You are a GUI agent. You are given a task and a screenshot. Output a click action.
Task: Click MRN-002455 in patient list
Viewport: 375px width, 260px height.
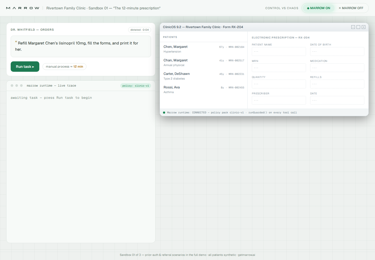[236, 88]
